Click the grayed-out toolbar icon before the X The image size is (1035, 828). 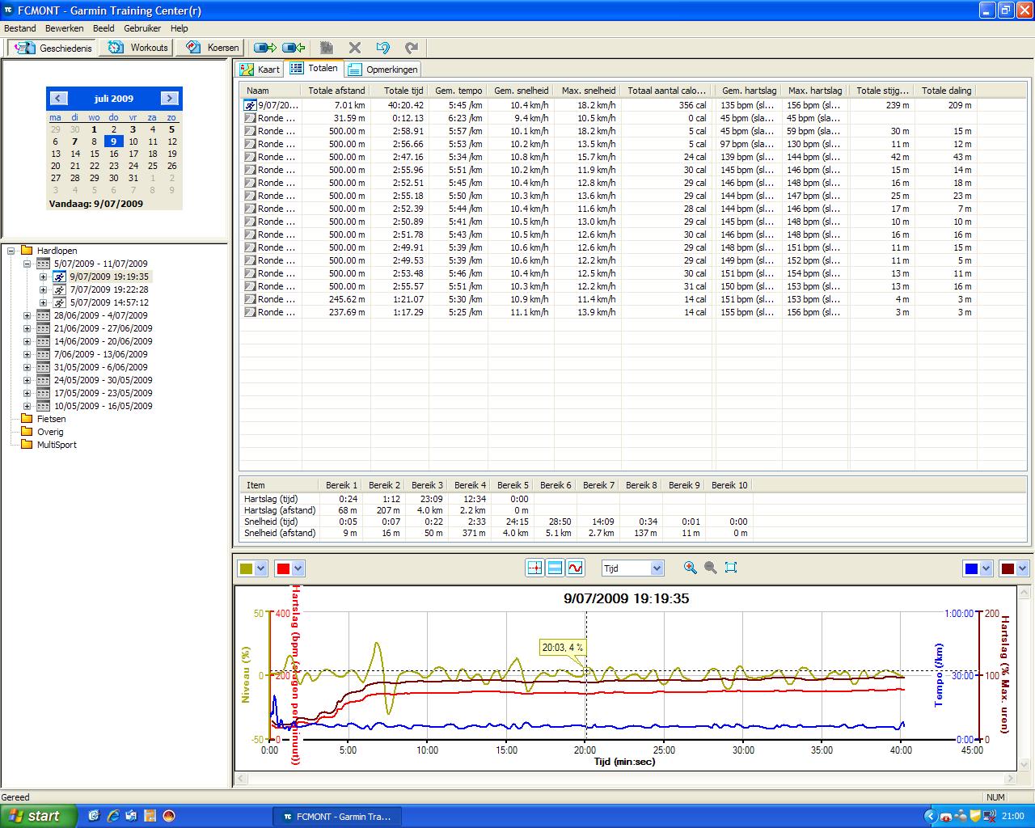(326, 48)
